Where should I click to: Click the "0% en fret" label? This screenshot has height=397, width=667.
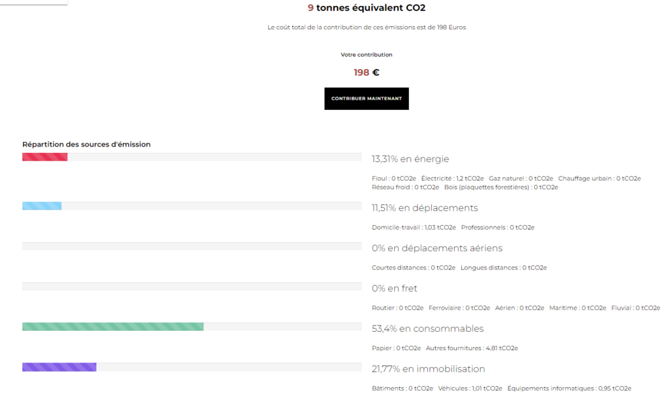(x=394, y=288)
